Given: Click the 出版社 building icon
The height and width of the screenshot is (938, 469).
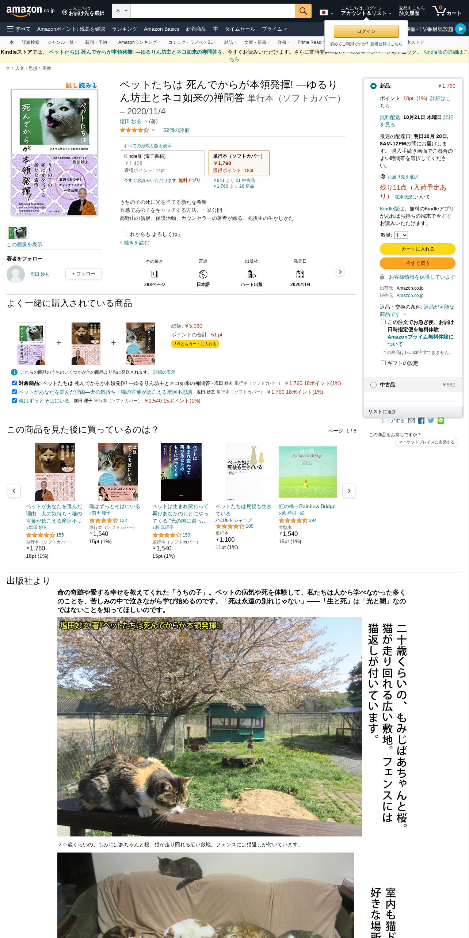Looking at the screenshot, I should point(252,274).
